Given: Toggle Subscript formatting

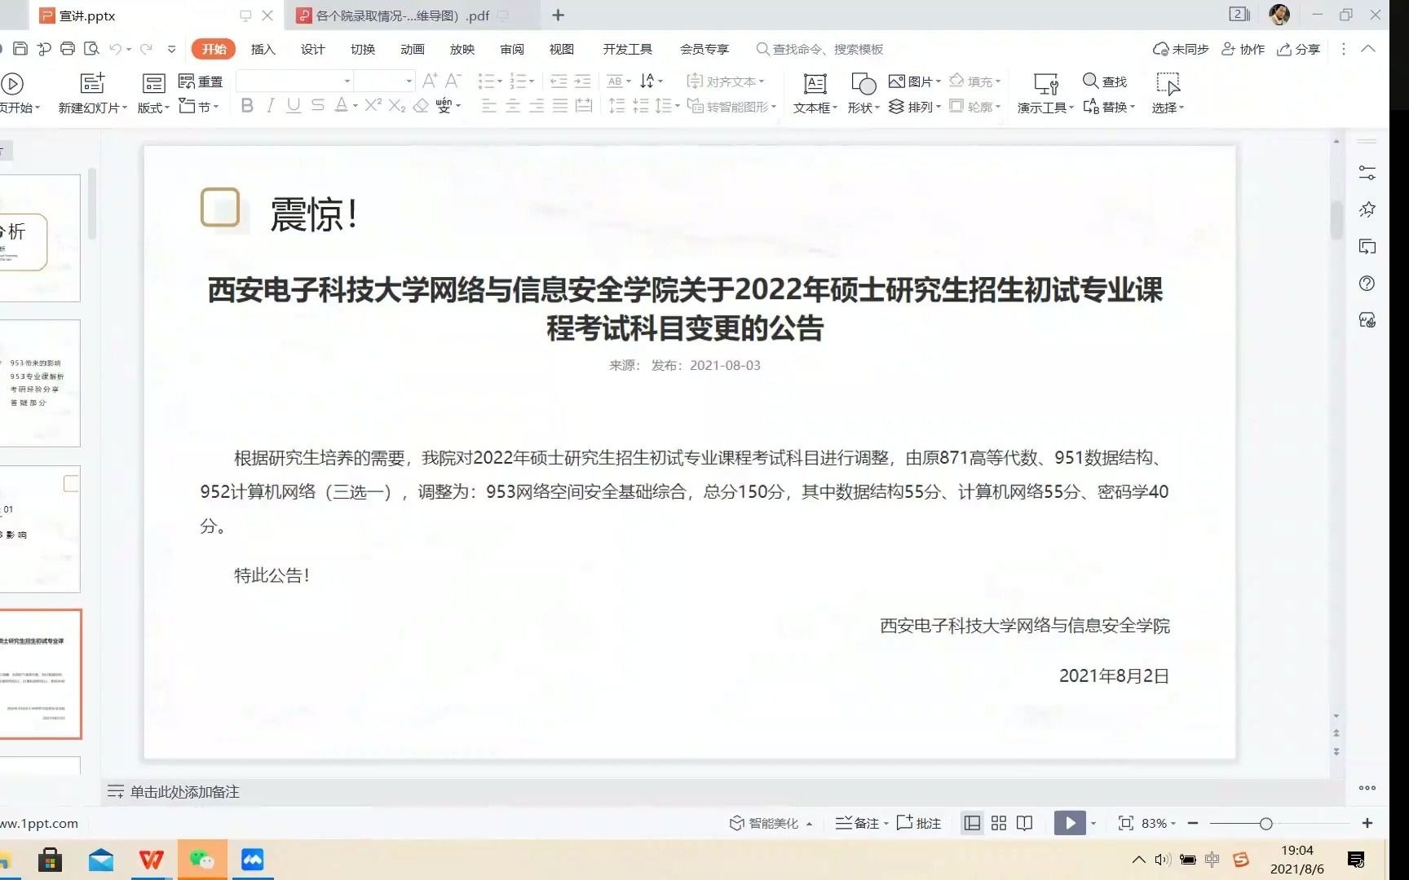Looking at the screenshot, I should tap(397, 105).
